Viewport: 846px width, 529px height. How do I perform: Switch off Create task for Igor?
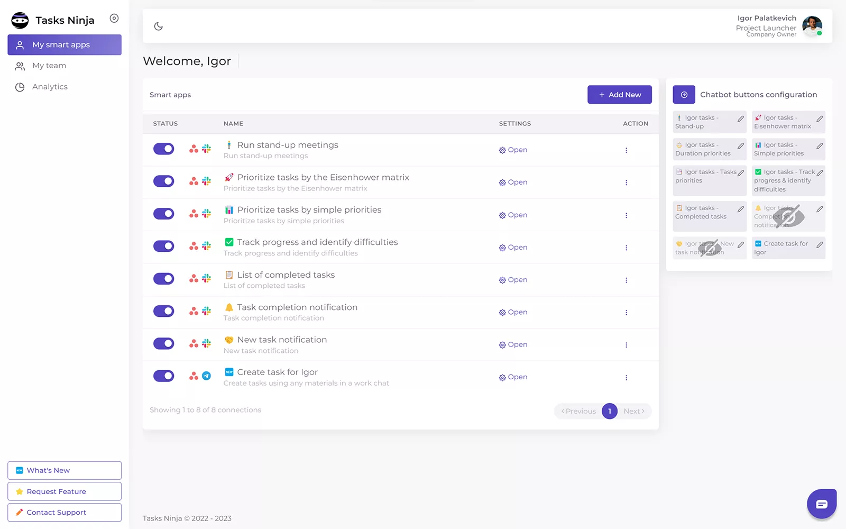pos(163,376)
